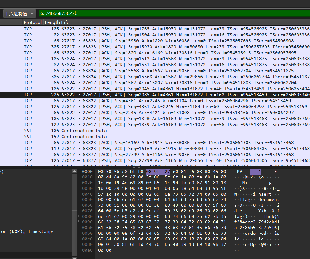Select the highlighted packet with Seq=2085 Len=160

click(x=155, y=95)
